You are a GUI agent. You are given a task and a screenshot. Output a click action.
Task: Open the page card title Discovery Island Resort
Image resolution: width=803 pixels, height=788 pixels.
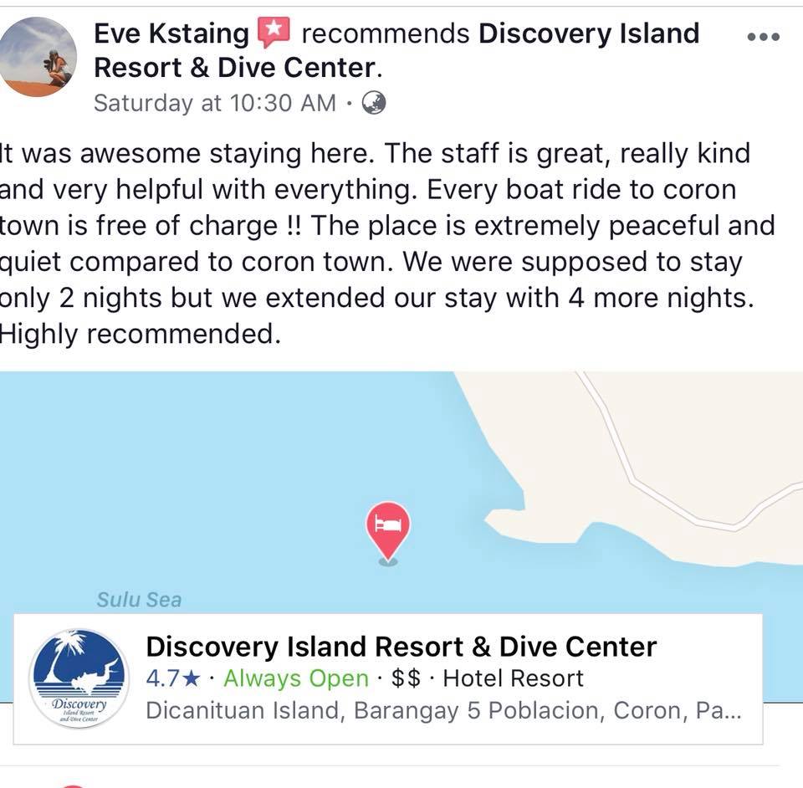pyautogui.click(x=401, y=647)
